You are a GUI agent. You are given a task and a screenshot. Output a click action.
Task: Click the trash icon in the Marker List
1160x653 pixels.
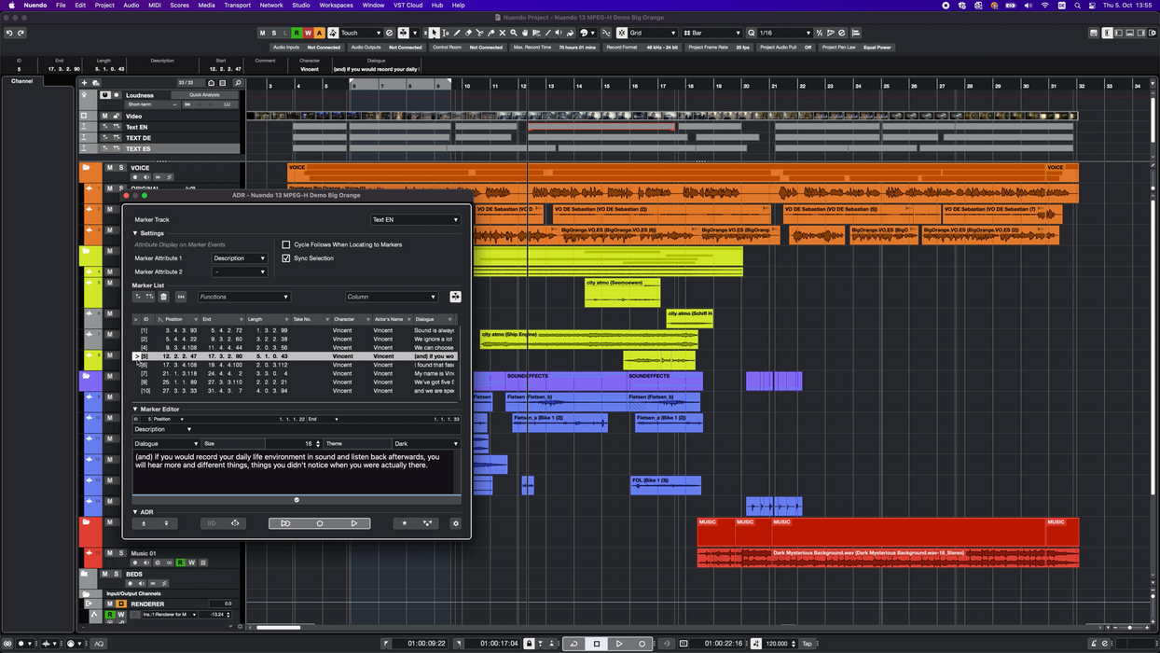tap(163, 297)
